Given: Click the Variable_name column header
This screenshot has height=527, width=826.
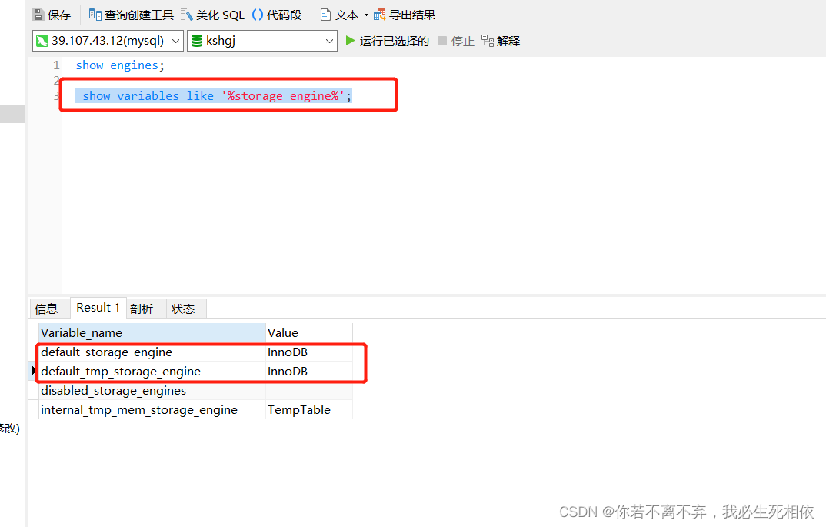Looking at the screenshot, I should pos(152,333).
